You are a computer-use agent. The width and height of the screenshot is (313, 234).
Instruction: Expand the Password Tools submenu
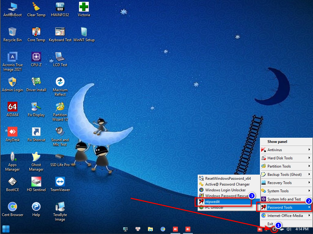click(286, 207)
